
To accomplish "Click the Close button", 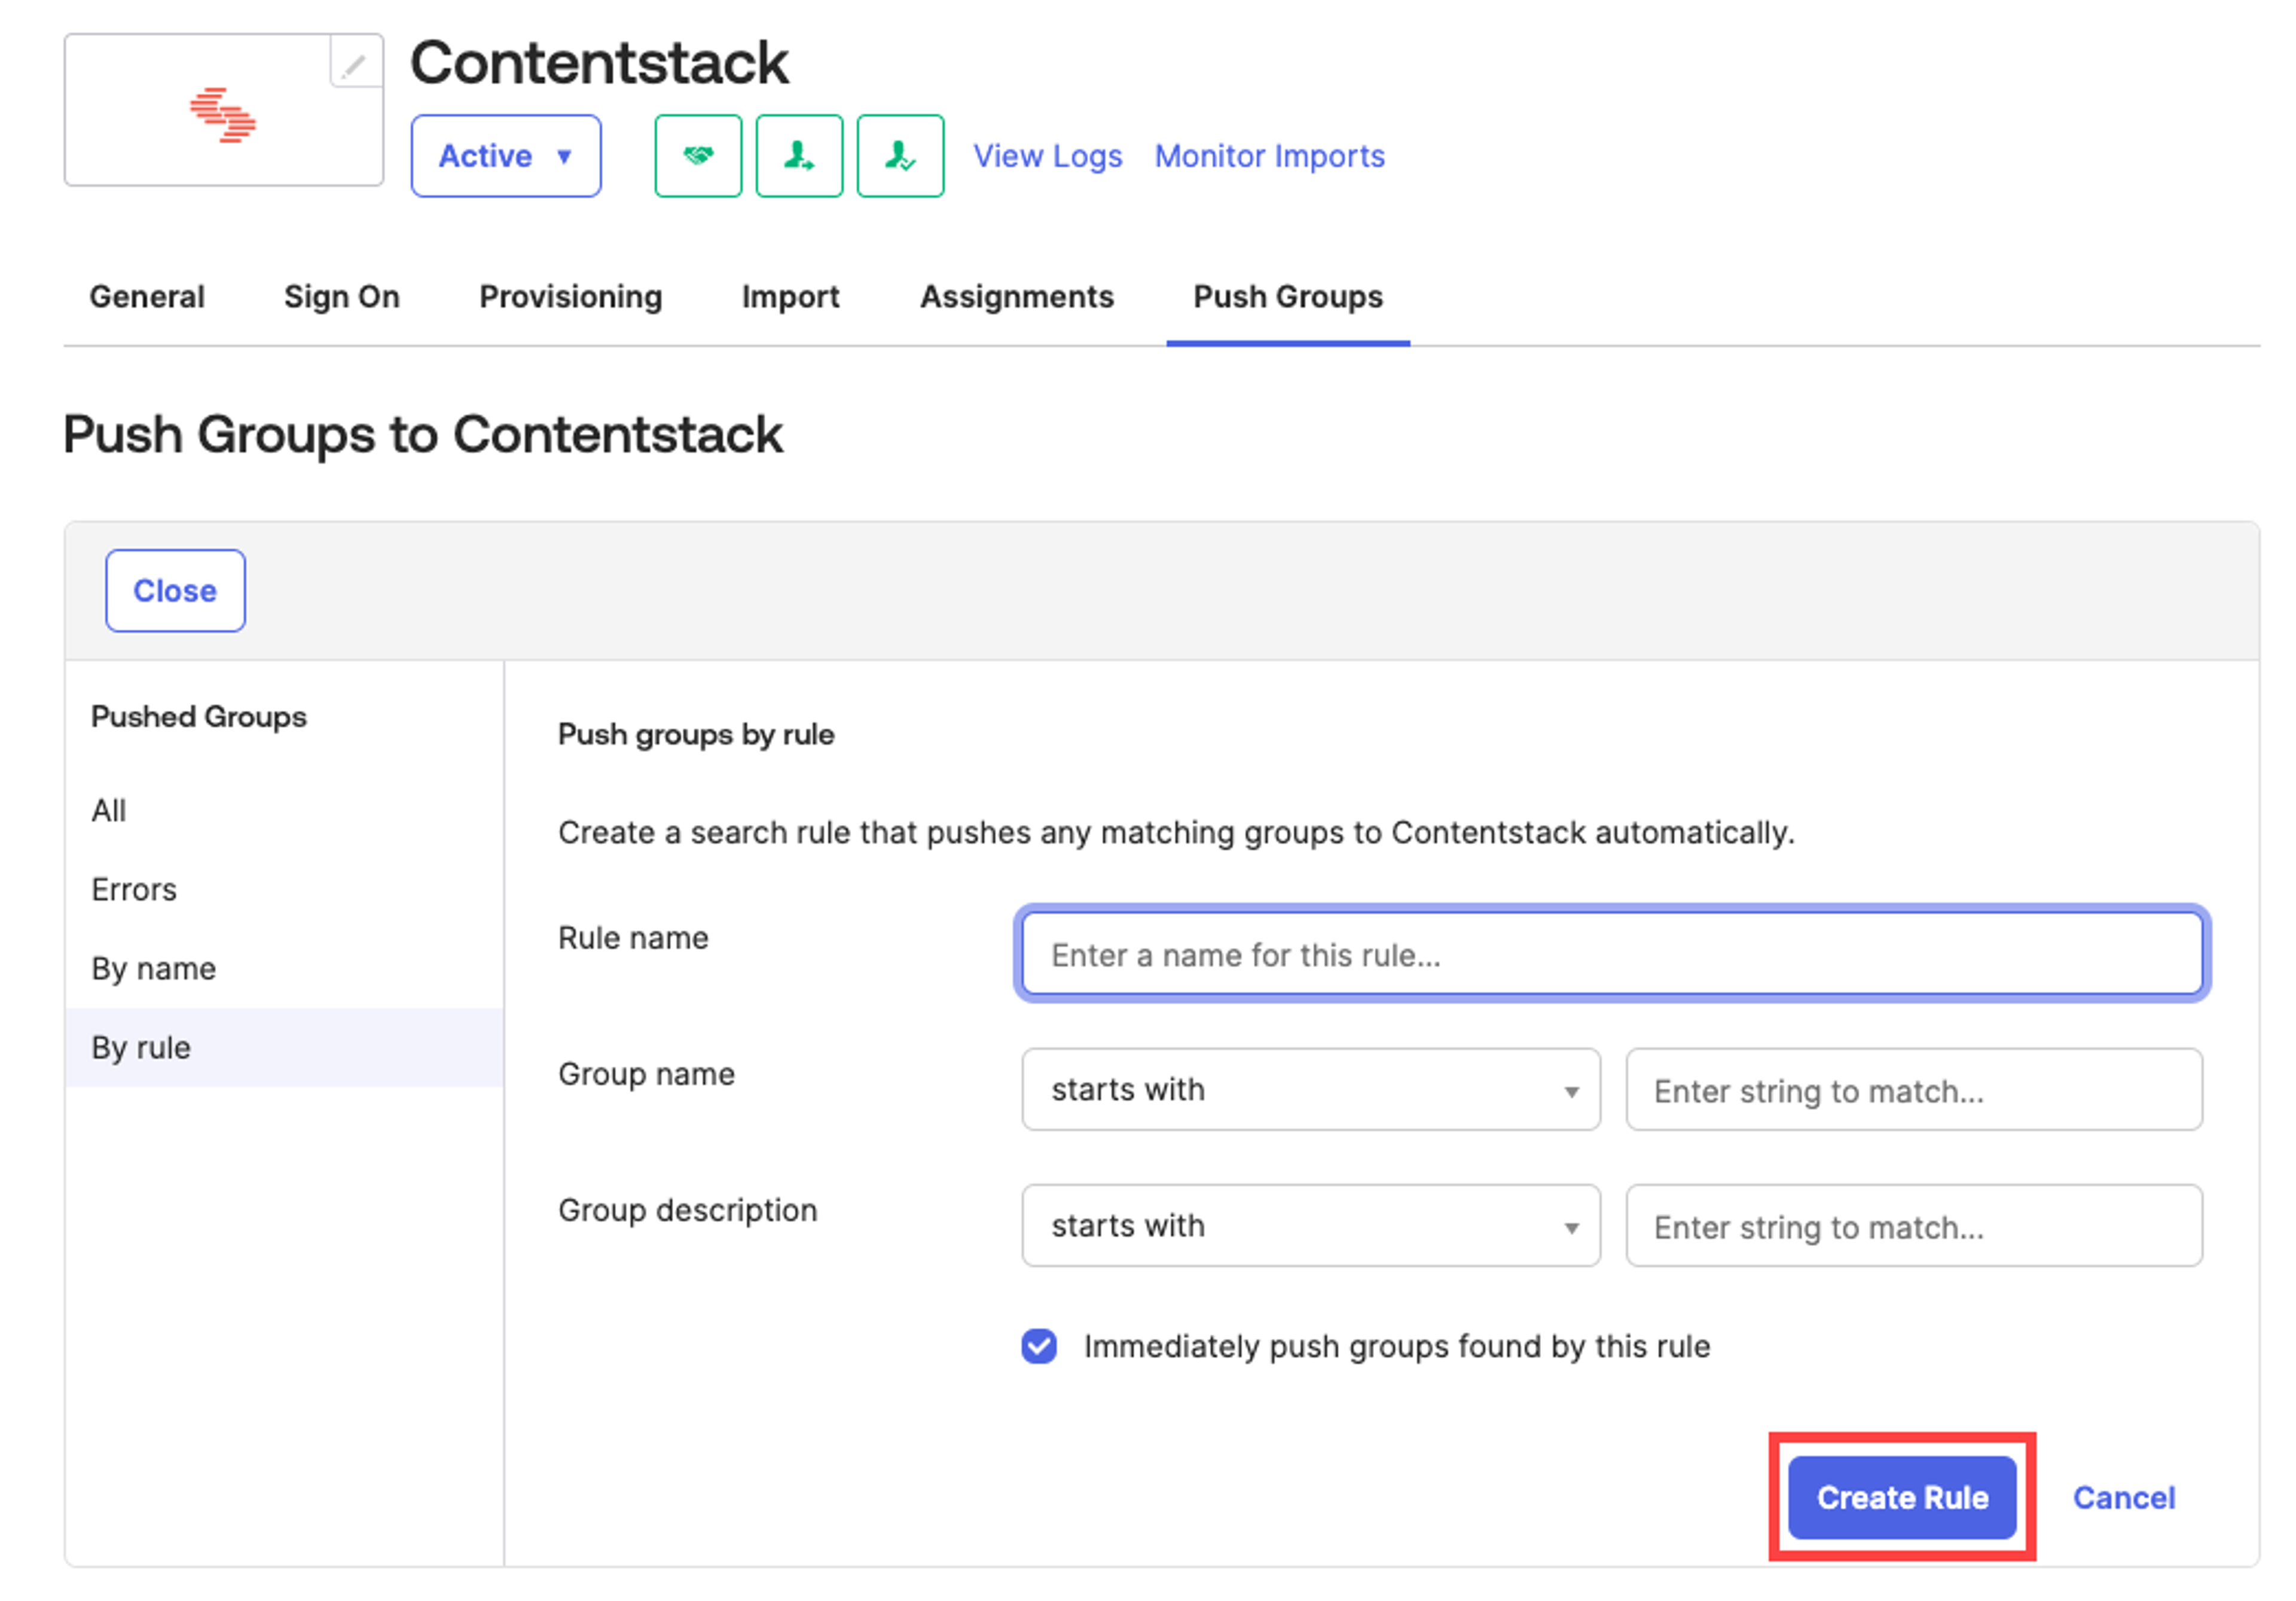I will 175,590.
